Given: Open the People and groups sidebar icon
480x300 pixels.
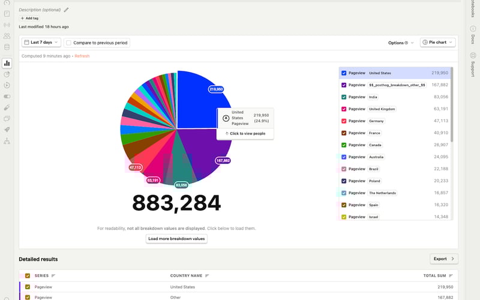Looking at the screenshot, I should pyautogui.click(x=7, y=36).
